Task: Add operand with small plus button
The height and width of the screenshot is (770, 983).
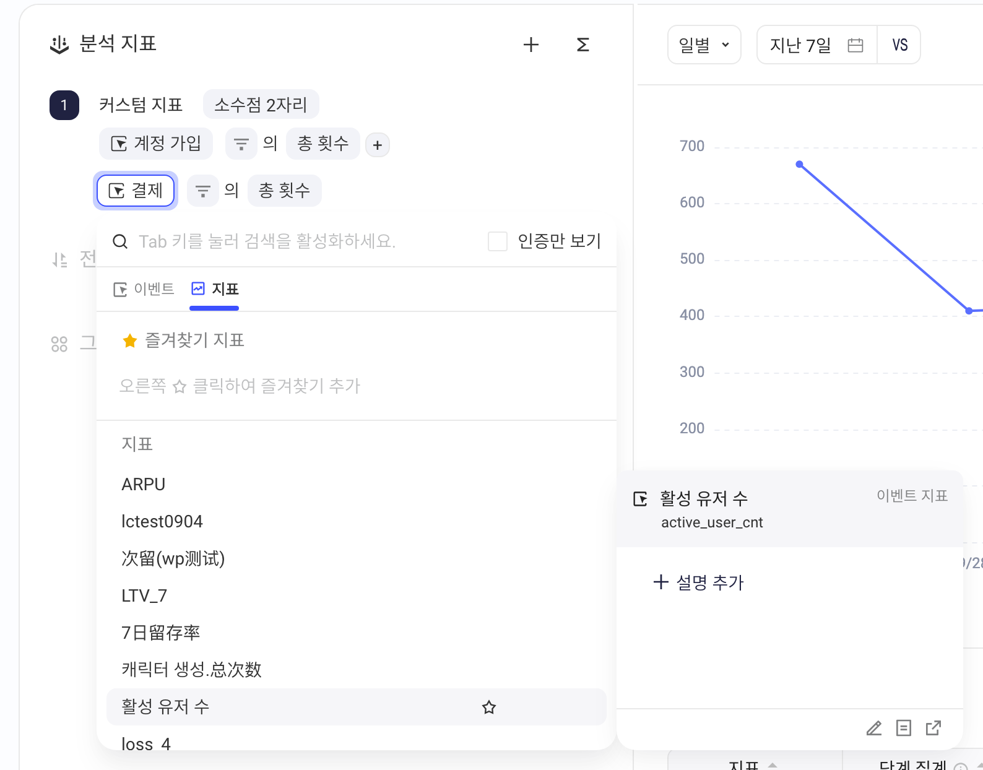Action: pyautogui.click(x=378, y=145)
